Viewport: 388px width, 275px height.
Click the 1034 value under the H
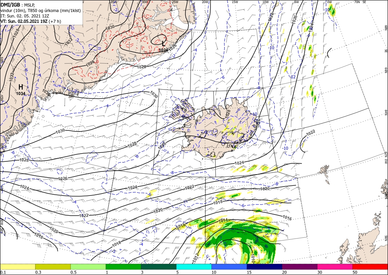coord(21,93)
